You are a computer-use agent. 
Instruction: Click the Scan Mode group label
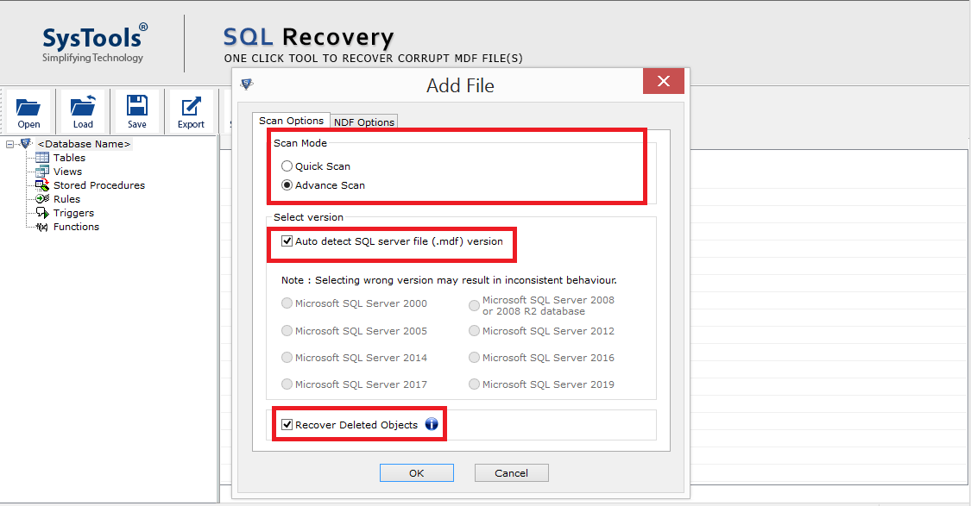coord(300,143)
